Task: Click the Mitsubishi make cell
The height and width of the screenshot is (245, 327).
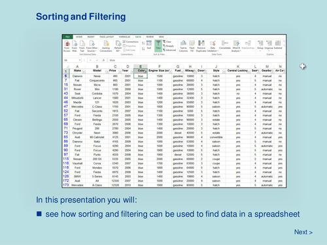Action: [x=77, y=98]
